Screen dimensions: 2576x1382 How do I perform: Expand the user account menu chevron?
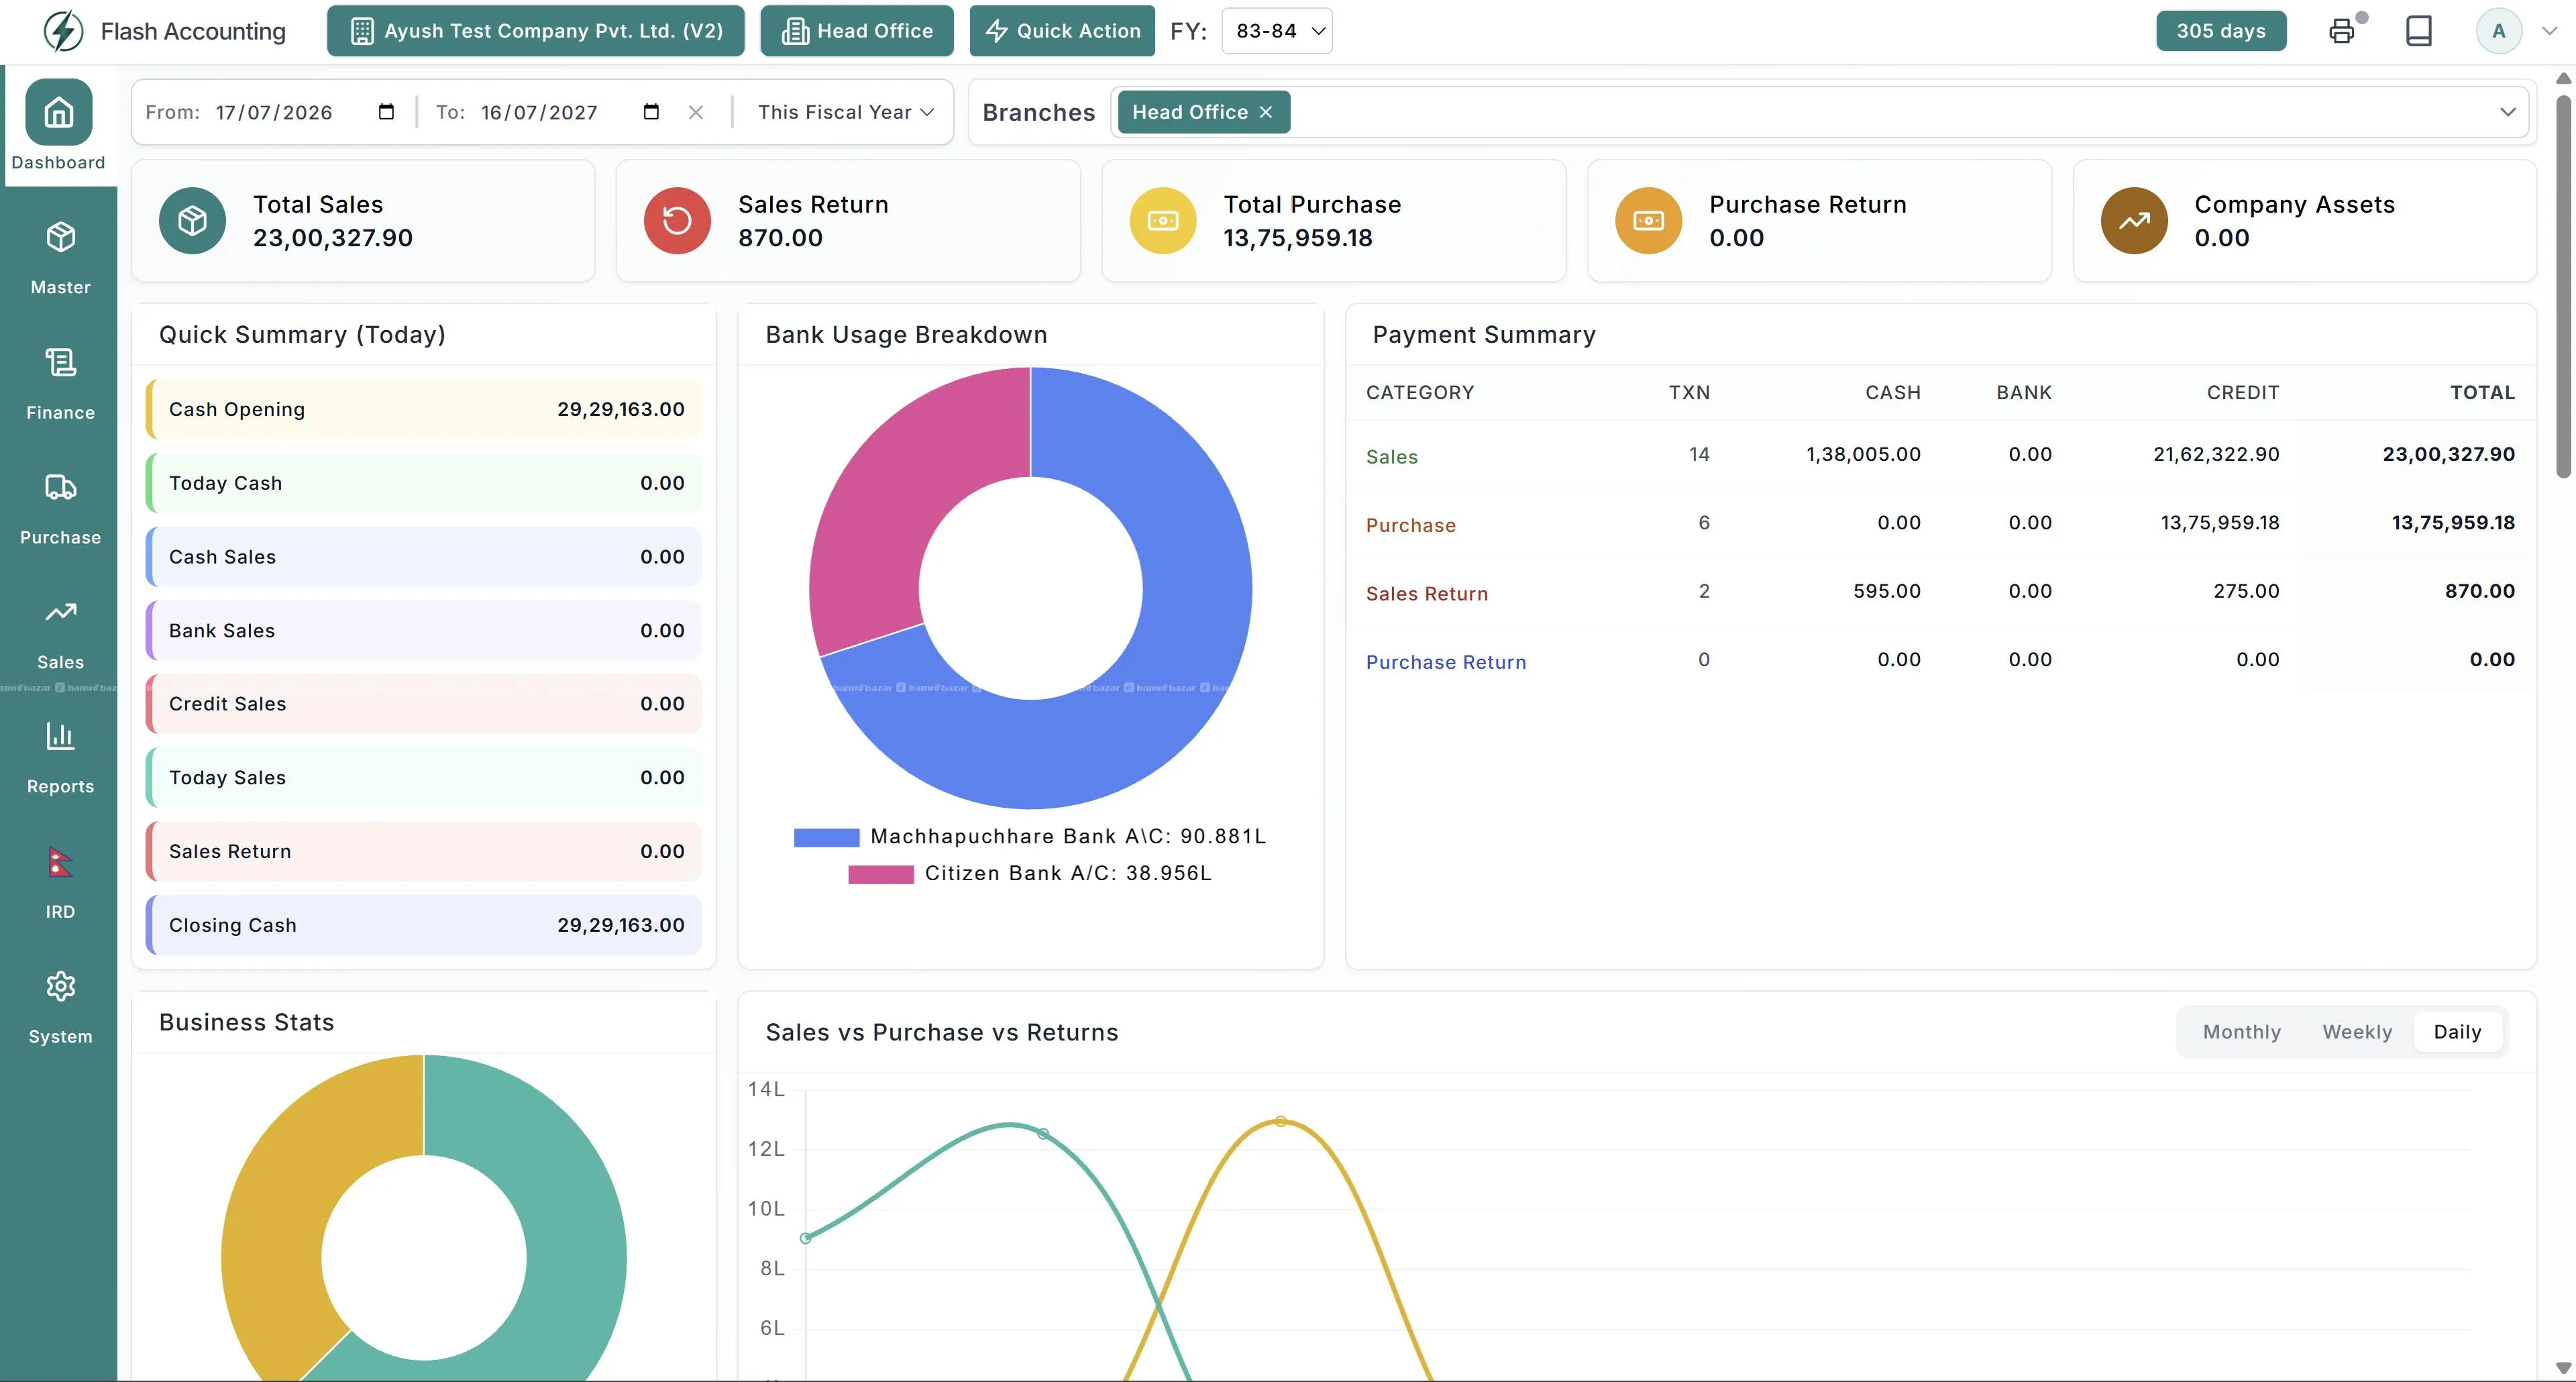pos(2549,31)
